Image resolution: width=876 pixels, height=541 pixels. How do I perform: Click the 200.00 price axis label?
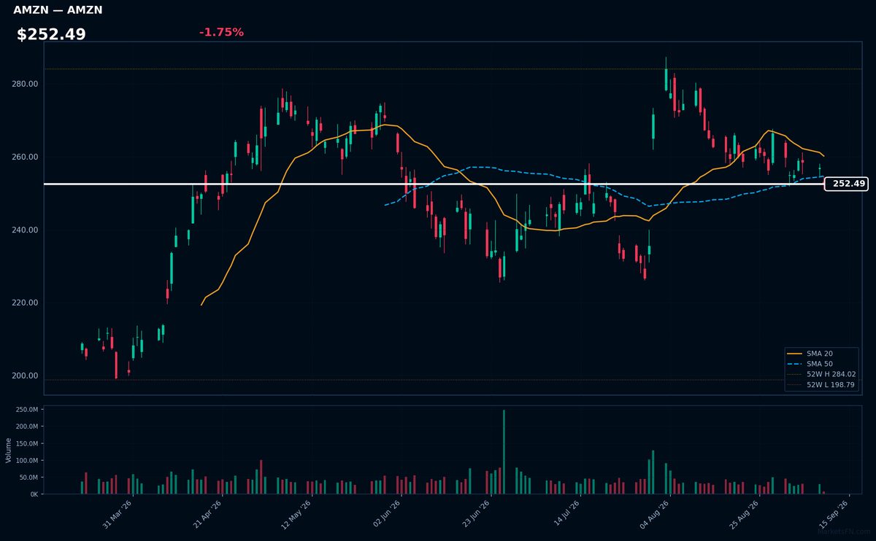pos(26,376)
